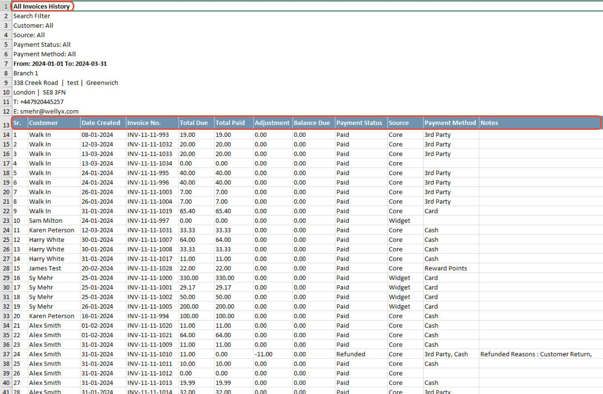This screenshot has width=603, height=394.
Task: Click the email cell E: smehr@wellyx.com
Action: click(x=46, y=111)
